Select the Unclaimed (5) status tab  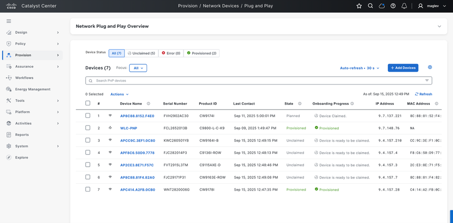click(x=141, y=53)
